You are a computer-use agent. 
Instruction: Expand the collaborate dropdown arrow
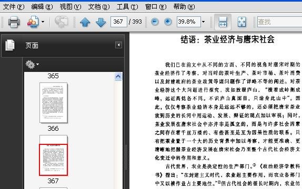click(x=43, y=22)
